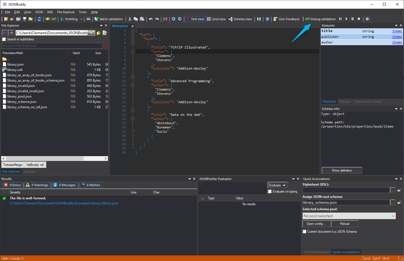The image size is (404, 261).
Task: Check Current document is a JSON Schema
Action: click(x=304, y=232)
